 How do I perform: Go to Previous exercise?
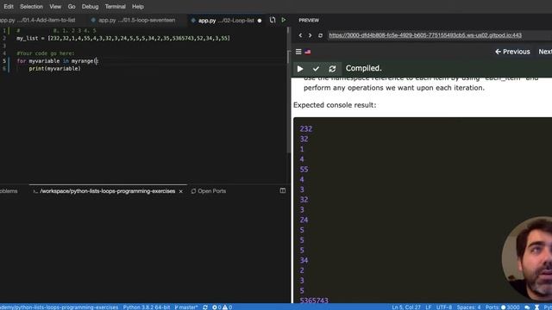pyautogui.click(x=512, y=52)
